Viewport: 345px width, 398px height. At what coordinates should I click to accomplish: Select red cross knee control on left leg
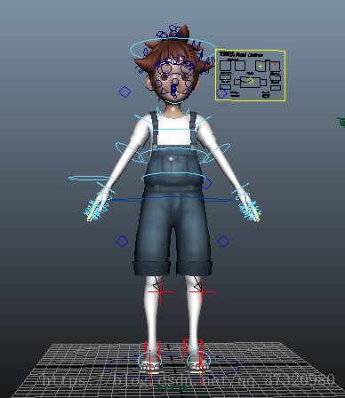pos(160,292)
